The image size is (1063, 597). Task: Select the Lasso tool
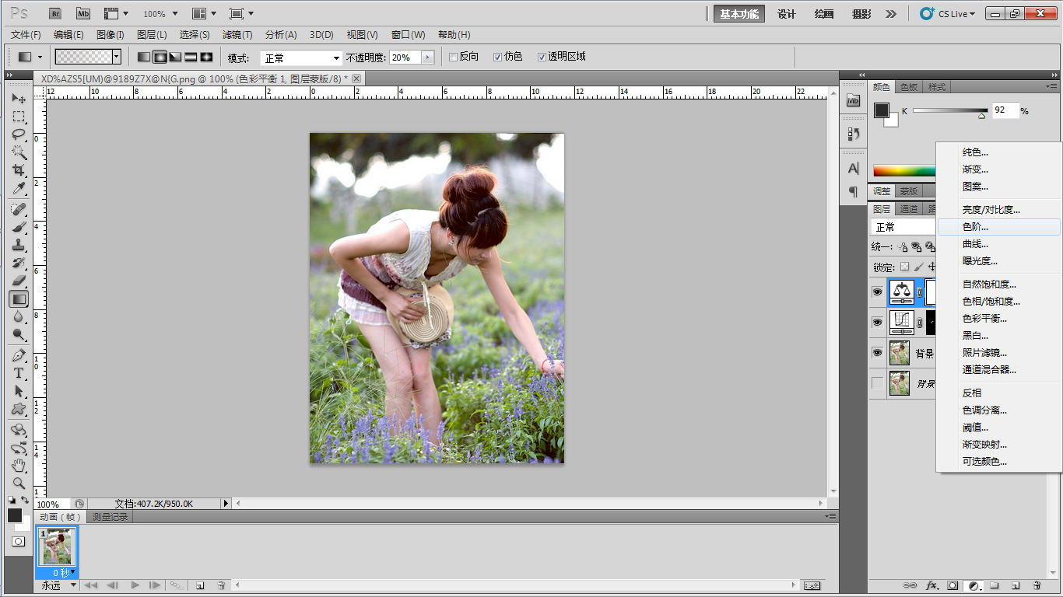(x=19, y=134)
